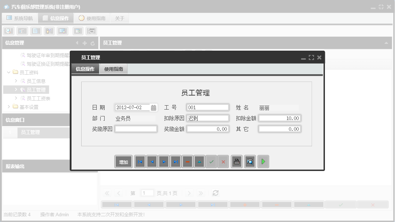Select the magnifier search icon on the toolbar
Image resolution: width=395 pixels, height=222 pixels.
(8, 31)
